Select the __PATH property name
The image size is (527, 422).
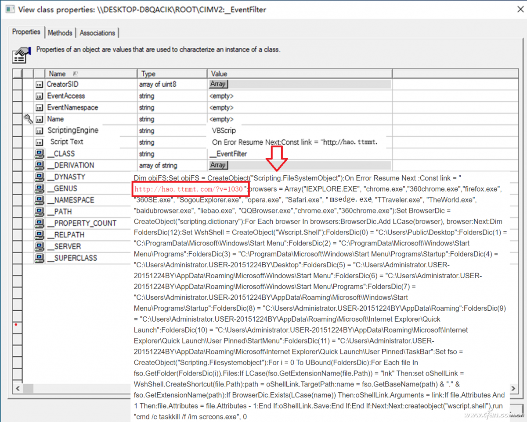point(60,212)
